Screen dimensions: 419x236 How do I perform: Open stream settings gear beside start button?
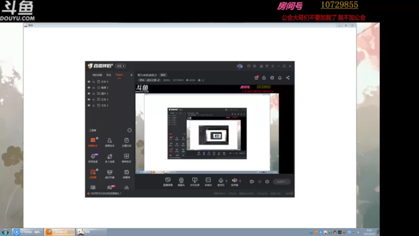coord(267,181)
